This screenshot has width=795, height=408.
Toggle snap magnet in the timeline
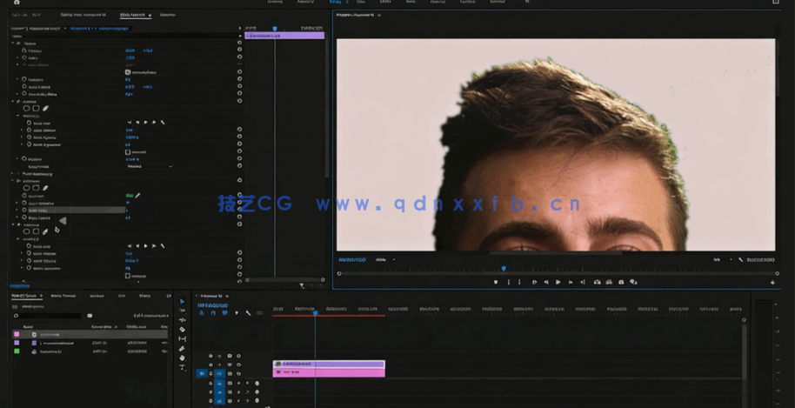[x=213, y=313]
